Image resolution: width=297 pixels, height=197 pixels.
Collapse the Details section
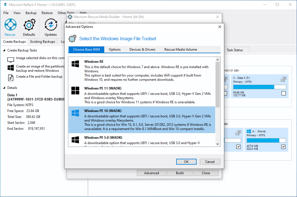click(x=4, y=88)
